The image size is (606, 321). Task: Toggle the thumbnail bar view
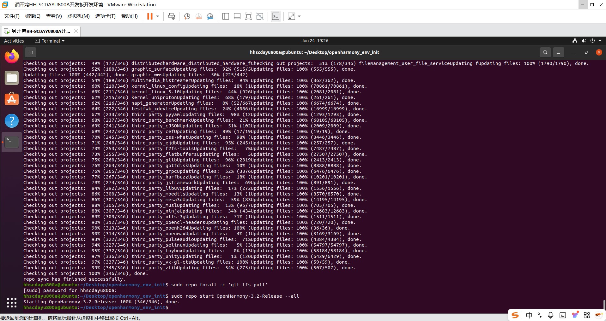237,16
